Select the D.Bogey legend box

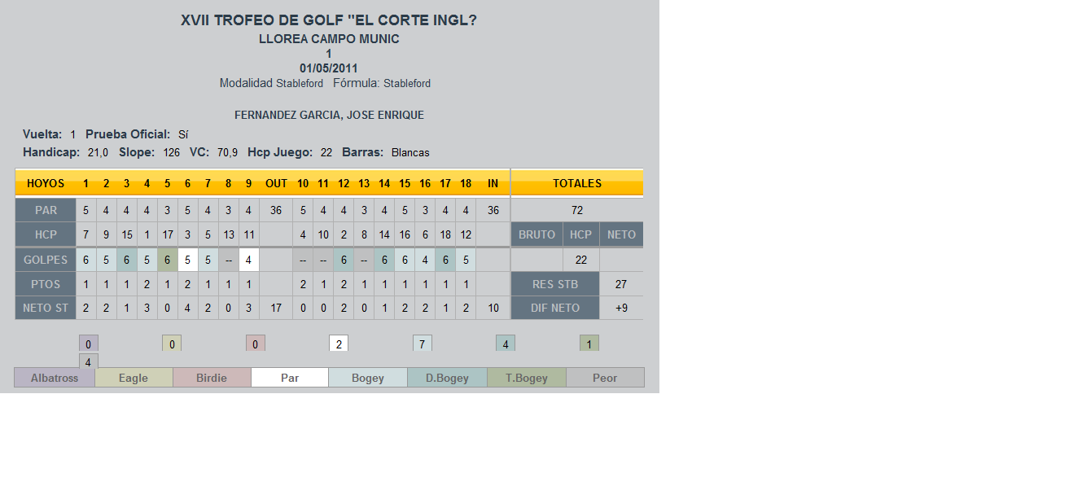(447, 378)
